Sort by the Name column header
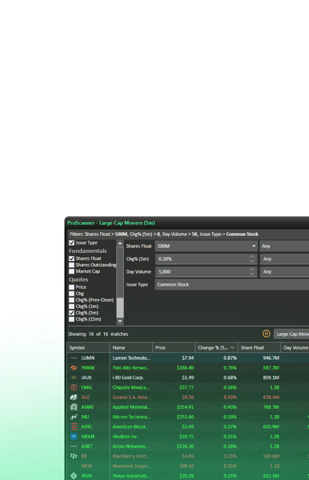309x480 pixels. pyautogui.click(x=131, y=348)
